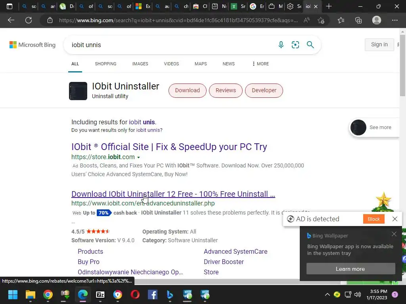
Task: Open the browser profile avatar
Action: click(377, 20)
